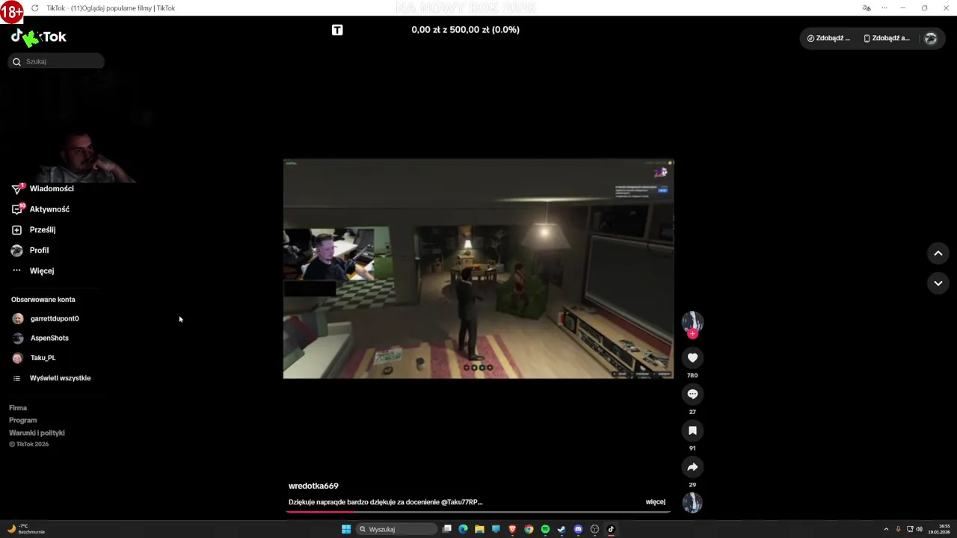The height and width of the screenshot is (538, 957).
Task: Open Steam from taskbar
Action: (x=561, y=529)
